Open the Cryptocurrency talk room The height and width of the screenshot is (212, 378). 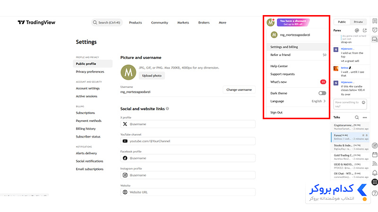(350, 127)
